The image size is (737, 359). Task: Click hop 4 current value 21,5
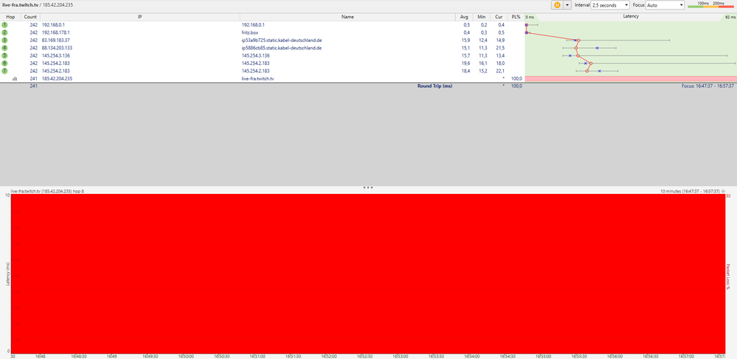click(501, 48)
